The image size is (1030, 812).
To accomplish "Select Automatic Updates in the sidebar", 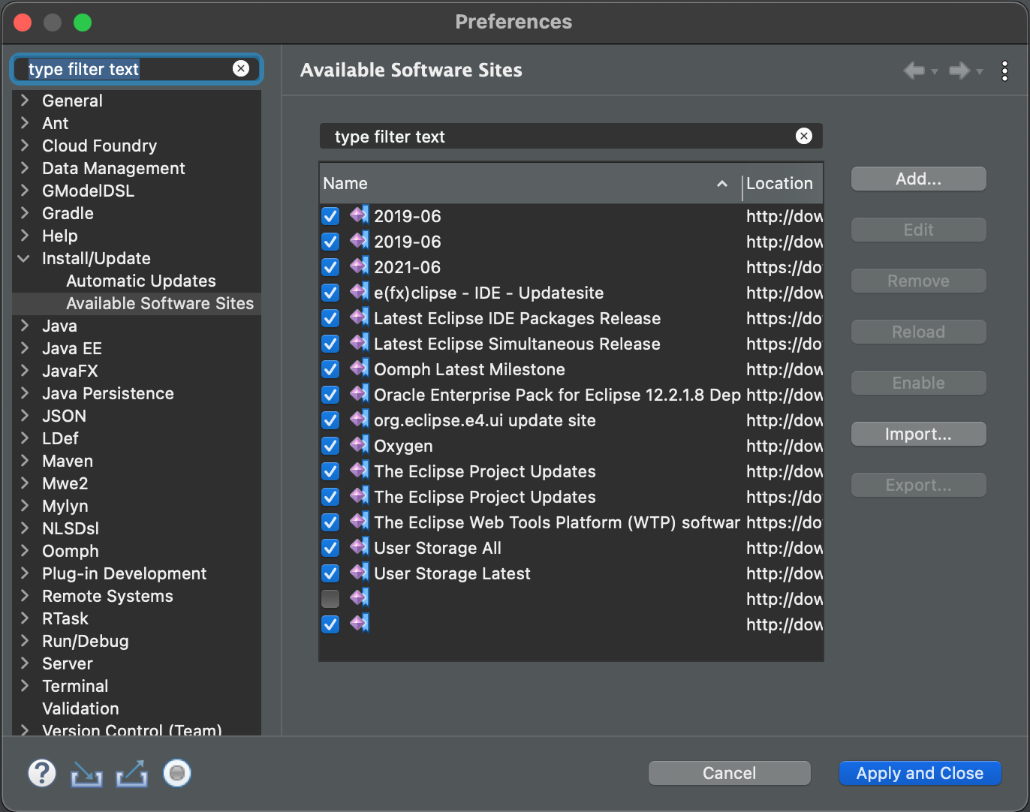I will (141, 281).
